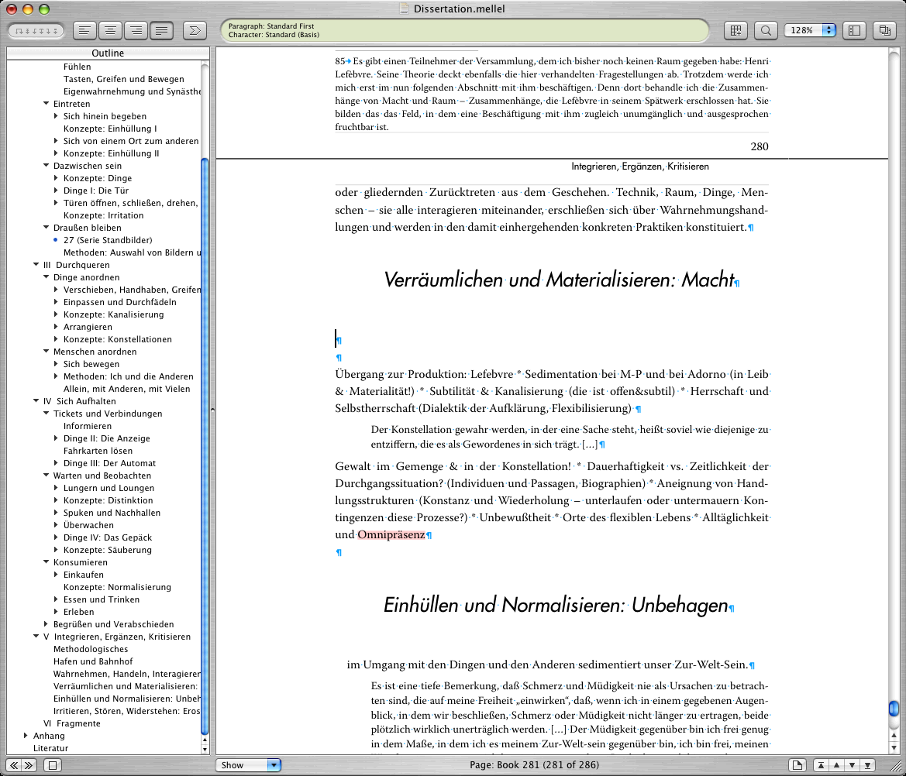The image size is (906, 776).
Task: Select justified alignment button
Action: click(161, 30)
